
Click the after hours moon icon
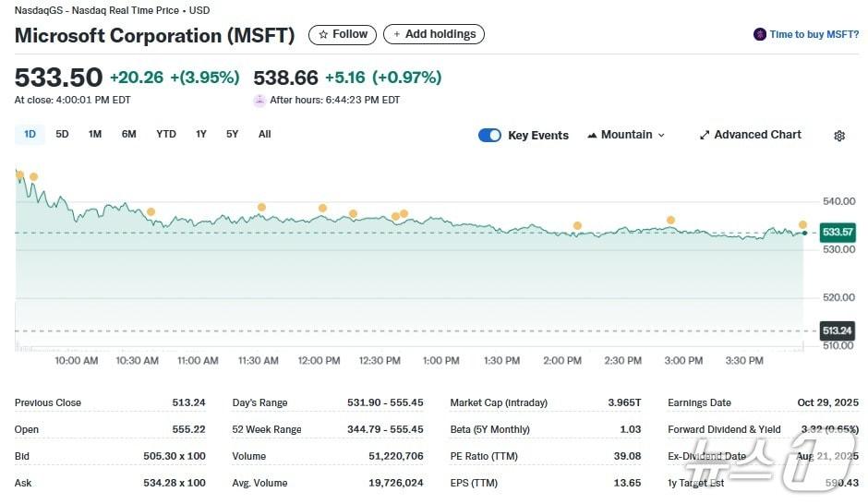pos(259,101)
